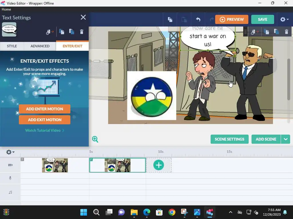Select the disheveled man character on stage

point(201,86)
